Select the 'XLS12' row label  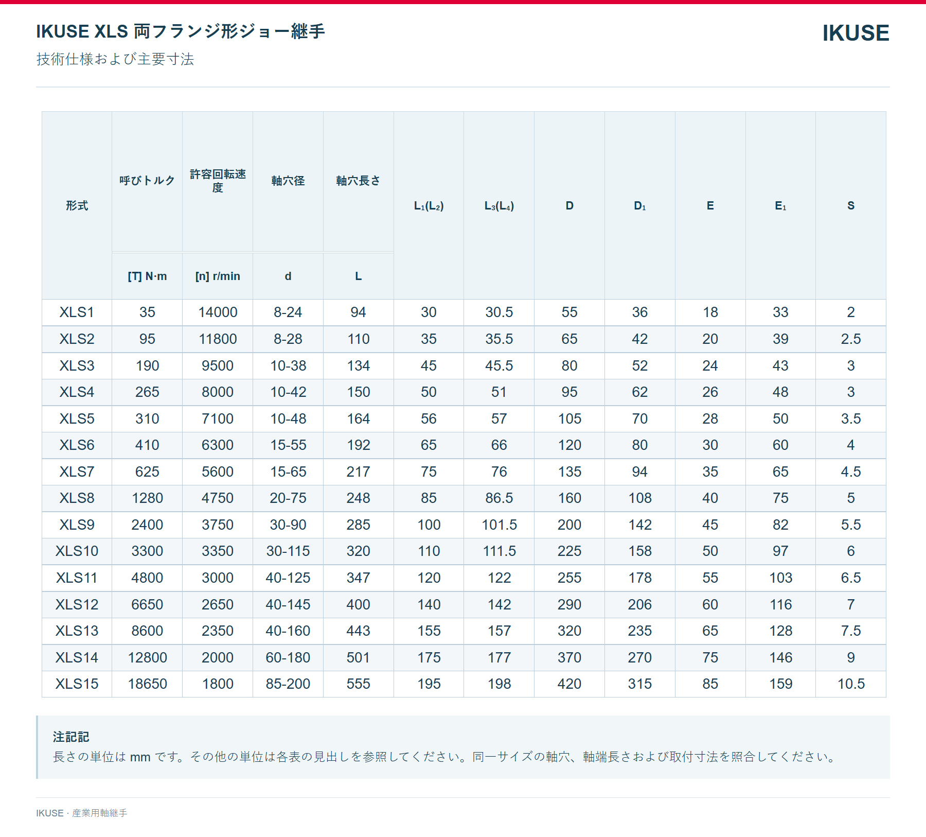click(x=77, y=604)
